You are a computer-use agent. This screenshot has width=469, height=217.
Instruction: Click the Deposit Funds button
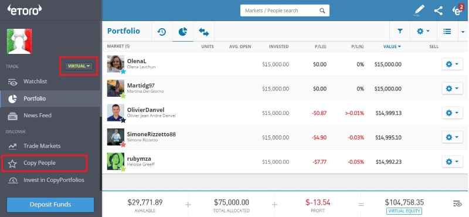pyautogui.click(x=50, y=205)
